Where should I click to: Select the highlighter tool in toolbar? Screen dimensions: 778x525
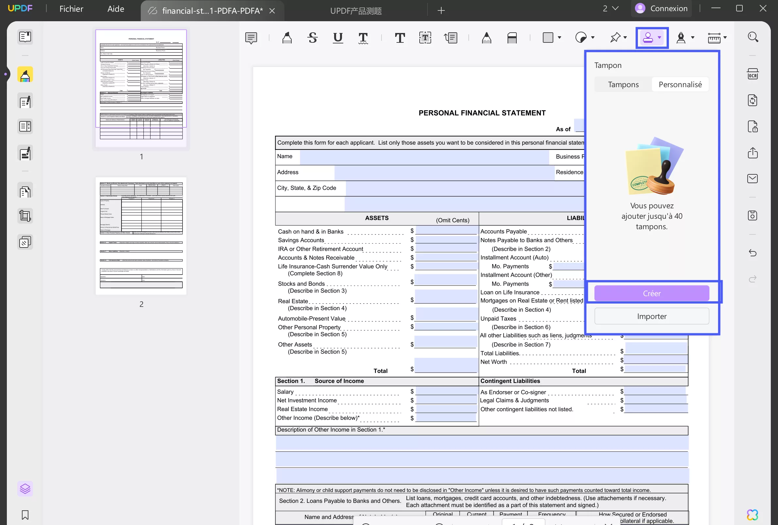pyautogui.click(x=287, y=38)
